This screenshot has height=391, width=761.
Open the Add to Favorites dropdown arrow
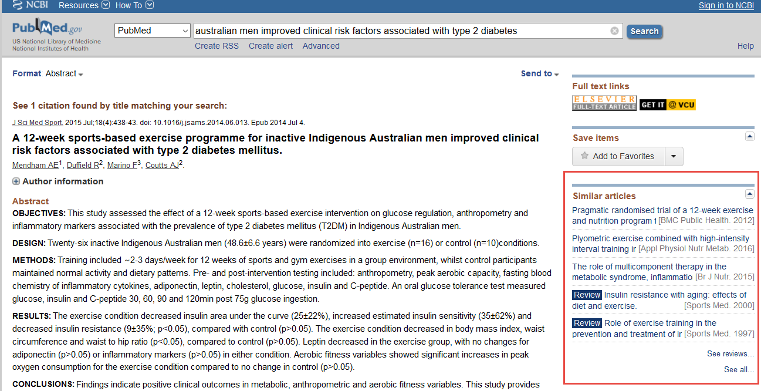coord(674,156)
